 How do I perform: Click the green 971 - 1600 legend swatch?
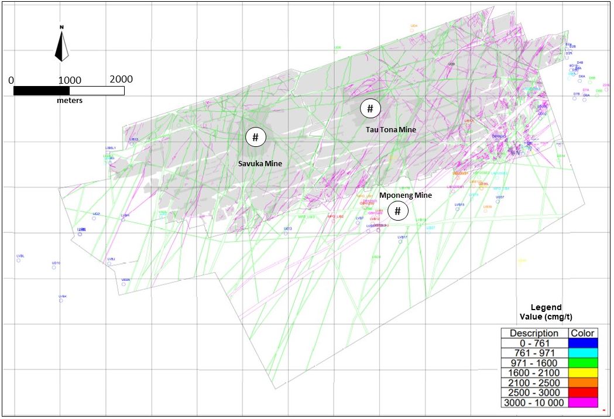coord(582,363)
